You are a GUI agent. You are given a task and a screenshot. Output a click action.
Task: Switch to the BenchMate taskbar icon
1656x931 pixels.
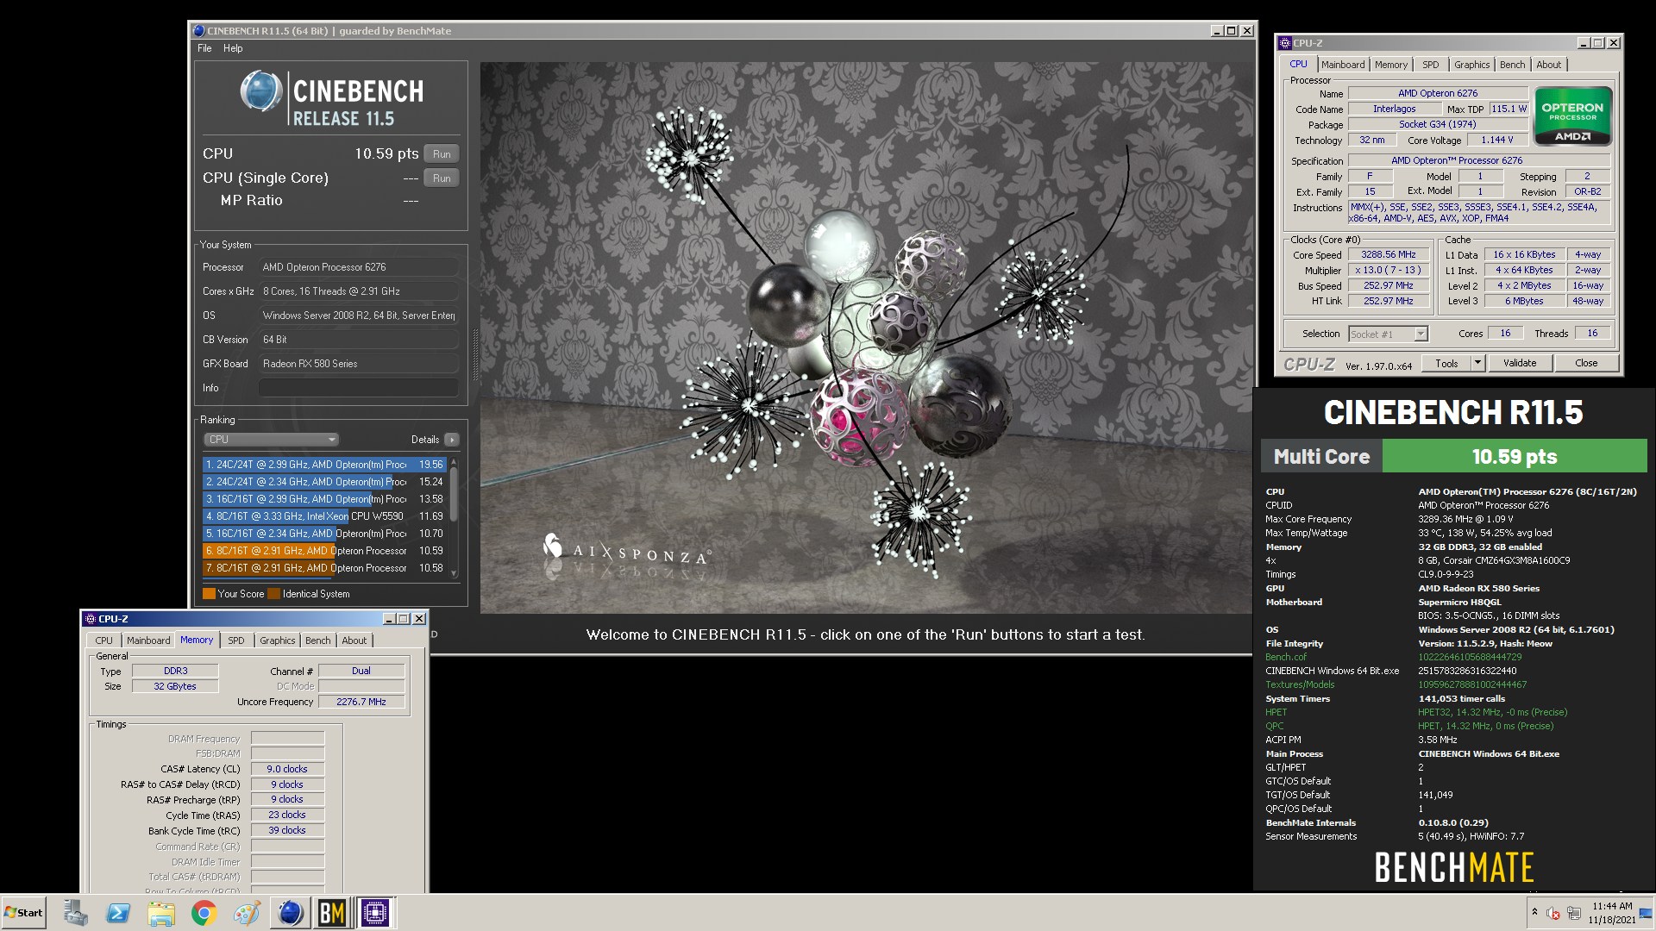click(x=332, y=912)
